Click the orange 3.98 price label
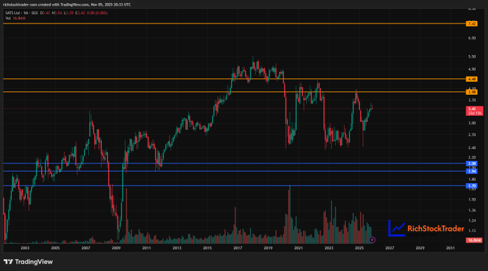The width and height of the screenshot is (488, 271). [x=471, y=92]
